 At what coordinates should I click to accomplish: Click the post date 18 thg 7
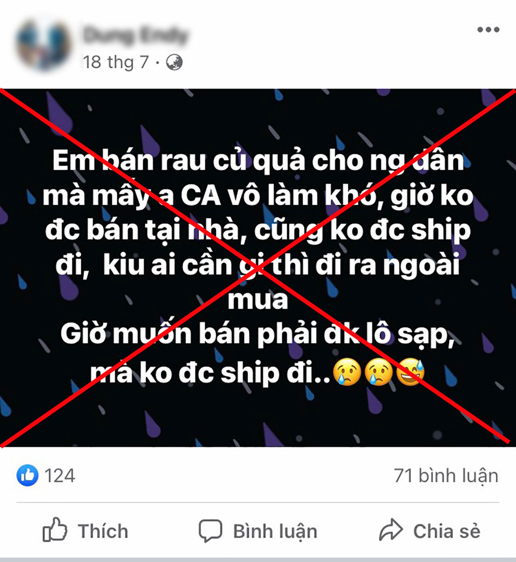click(116, 62)
